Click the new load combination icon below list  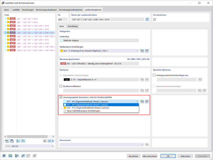coord(6,141)
